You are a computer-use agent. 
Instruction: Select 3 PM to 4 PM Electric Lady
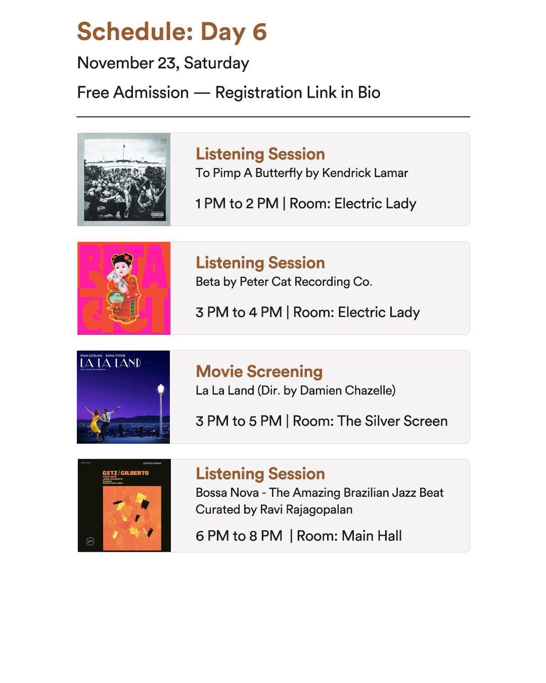[x=308, y=312]
